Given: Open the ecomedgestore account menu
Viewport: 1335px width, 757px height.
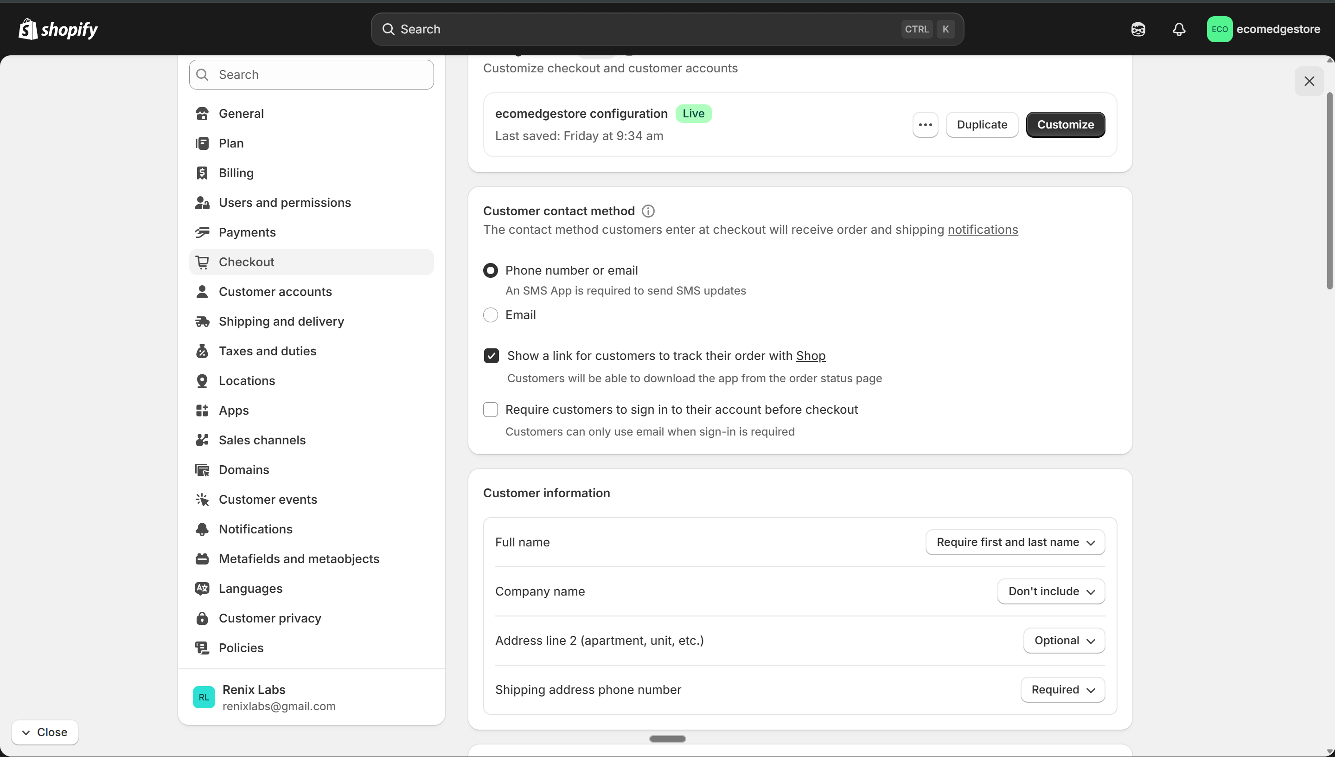Looking at the screenshot, I should (x=1265, y=29).
